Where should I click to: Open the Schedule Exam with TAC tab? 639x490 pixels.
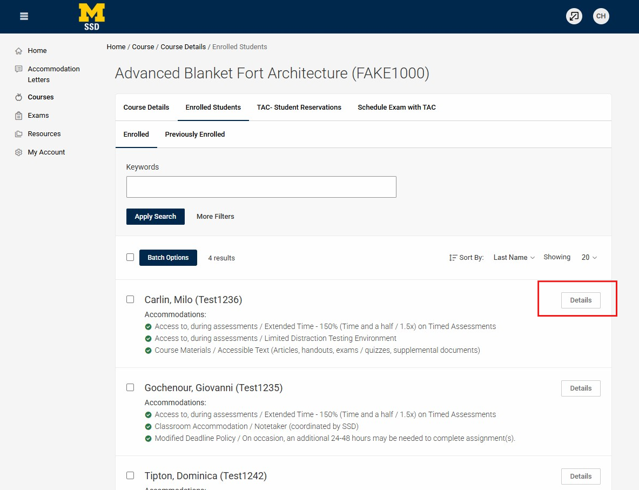396,107
